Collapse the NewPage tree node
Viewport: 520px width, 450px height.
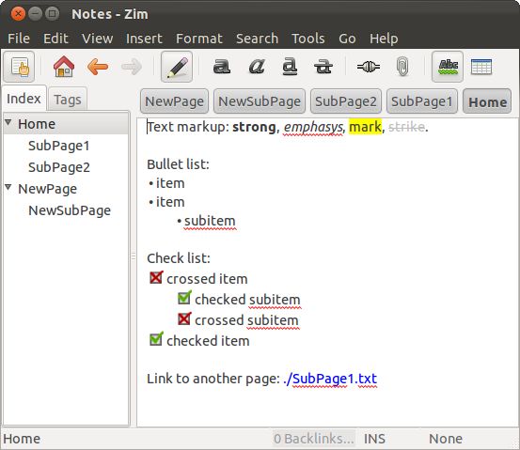click(8, 188)
